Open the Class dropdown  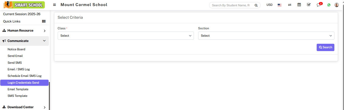click(x=126, y=36)
